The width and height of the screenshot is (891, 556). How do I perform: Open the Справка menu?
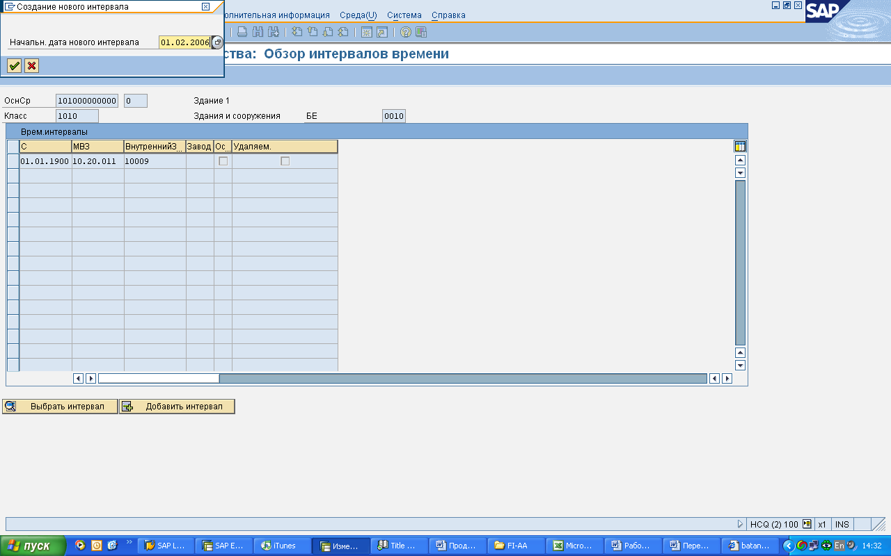pos(448,15)
